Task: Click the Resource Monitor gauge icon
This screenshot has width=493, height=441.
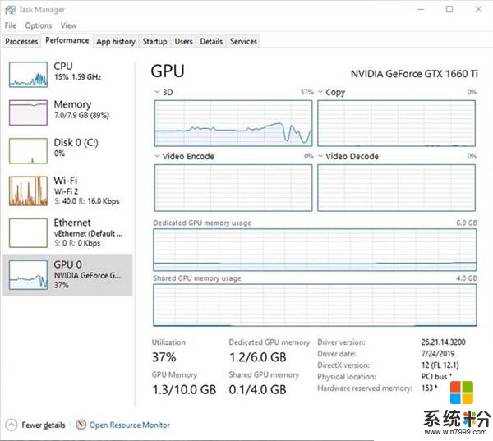Action: [81, 425]
